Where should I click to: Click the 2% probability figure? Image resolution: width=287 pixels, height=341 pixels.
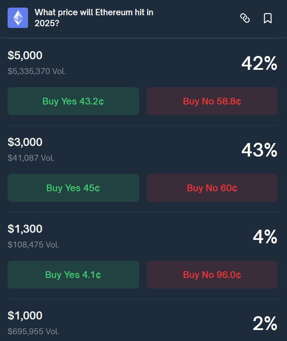265,324
